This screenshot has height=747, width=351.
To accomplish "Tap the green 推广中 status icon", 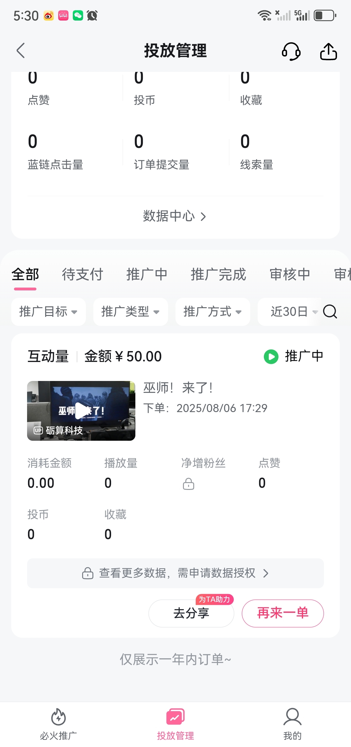I will [271, 357].
